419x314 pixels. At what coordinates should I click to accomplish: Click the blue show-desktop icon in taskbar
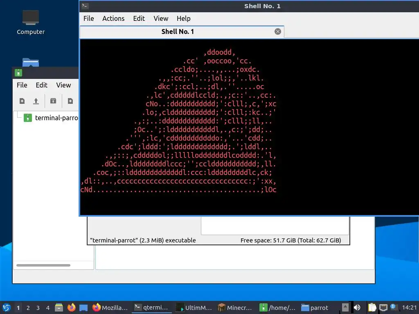click(x=83, y=307)
